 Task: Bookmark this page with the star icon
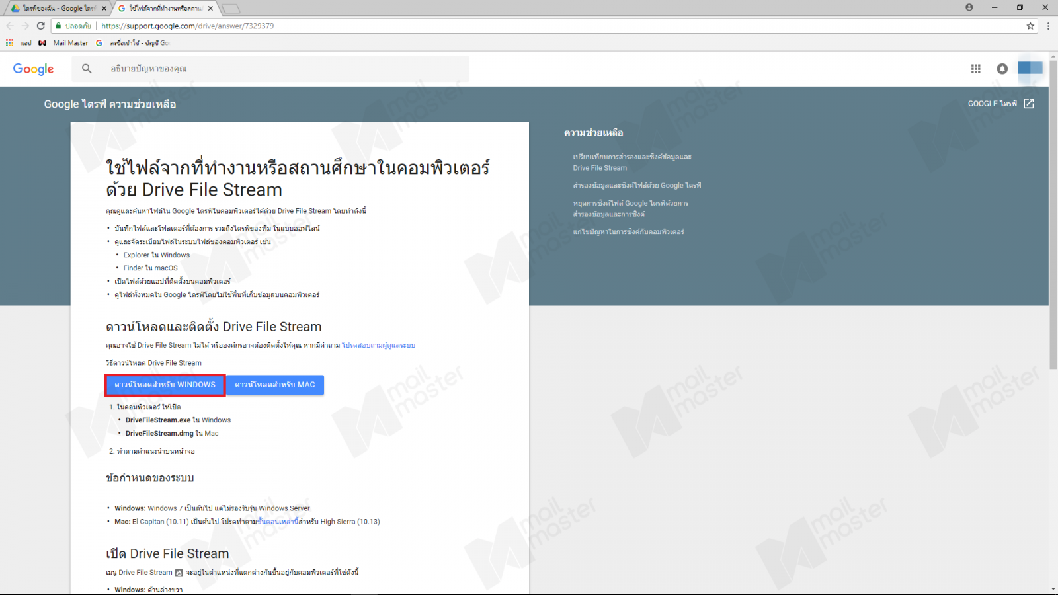[x=1030, y=26]
